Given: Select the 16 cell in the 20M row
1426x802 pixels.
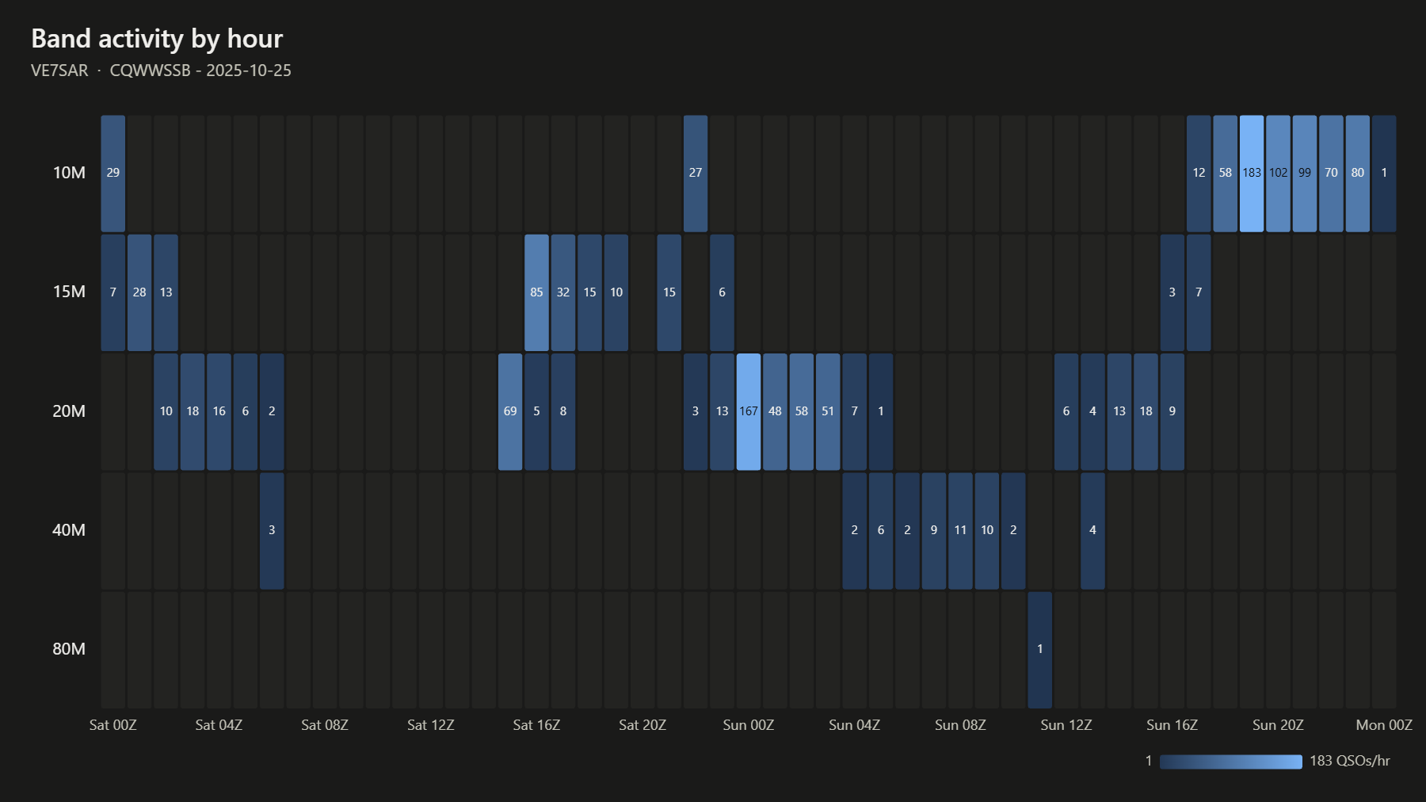Looking at the screenshot, I should [x=219, y=412].
